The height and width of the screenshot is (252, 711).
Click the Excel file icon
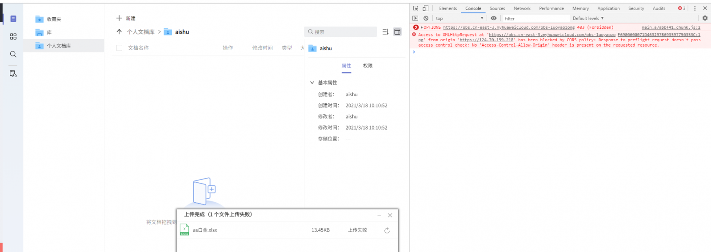click(184, 230)
